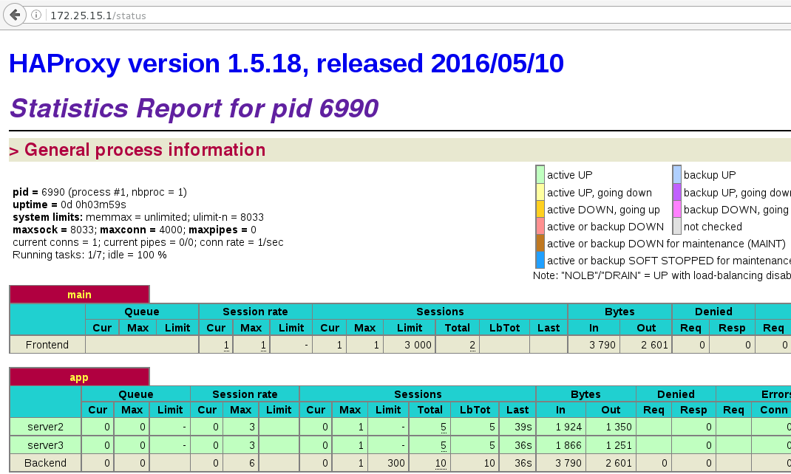Screen dimensions: 791x474
Task: Select server3 Bytes In value 1 866
Action: [x=568, y=445]
